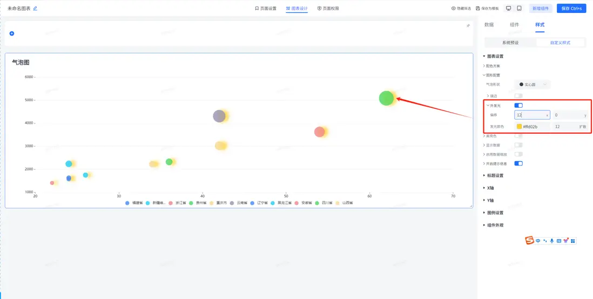Turn off the 开启提示信息 switch
The image size is (593, 299).
pyautogui.click(x=518, y=163)
